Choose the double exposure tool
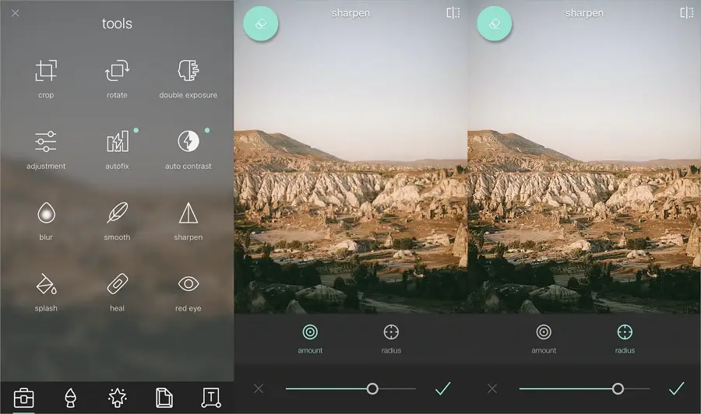701x414 pixels. pos(188,79)
